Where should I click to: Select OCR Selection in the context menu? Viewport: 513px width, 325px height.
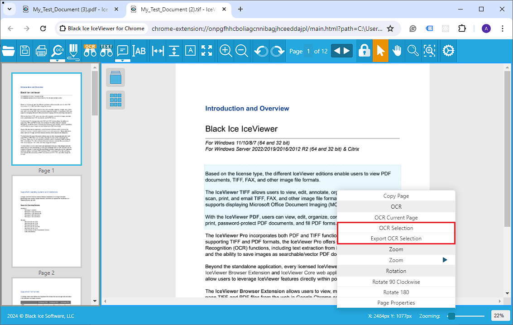click(x=396, y=228)
